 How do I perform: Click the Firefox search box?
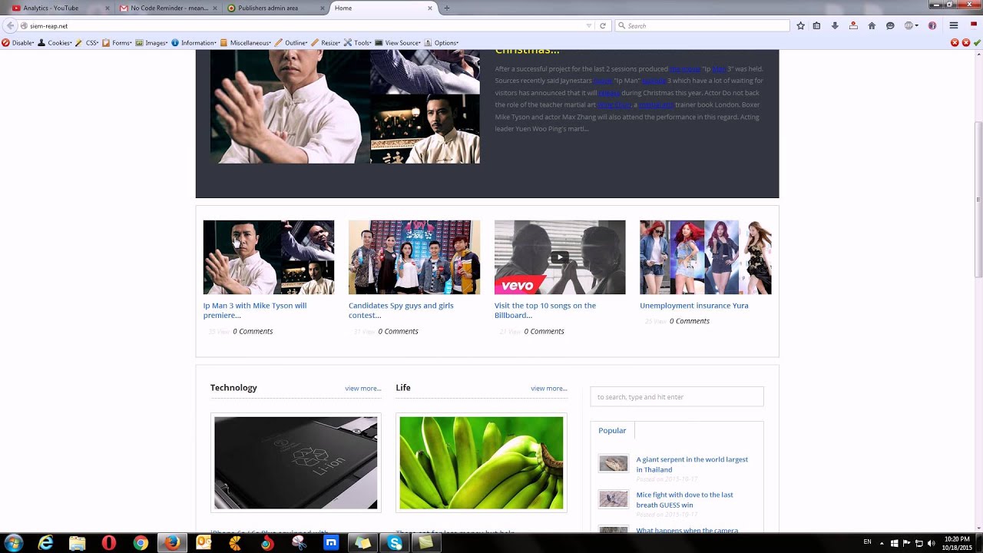(702, 25)
